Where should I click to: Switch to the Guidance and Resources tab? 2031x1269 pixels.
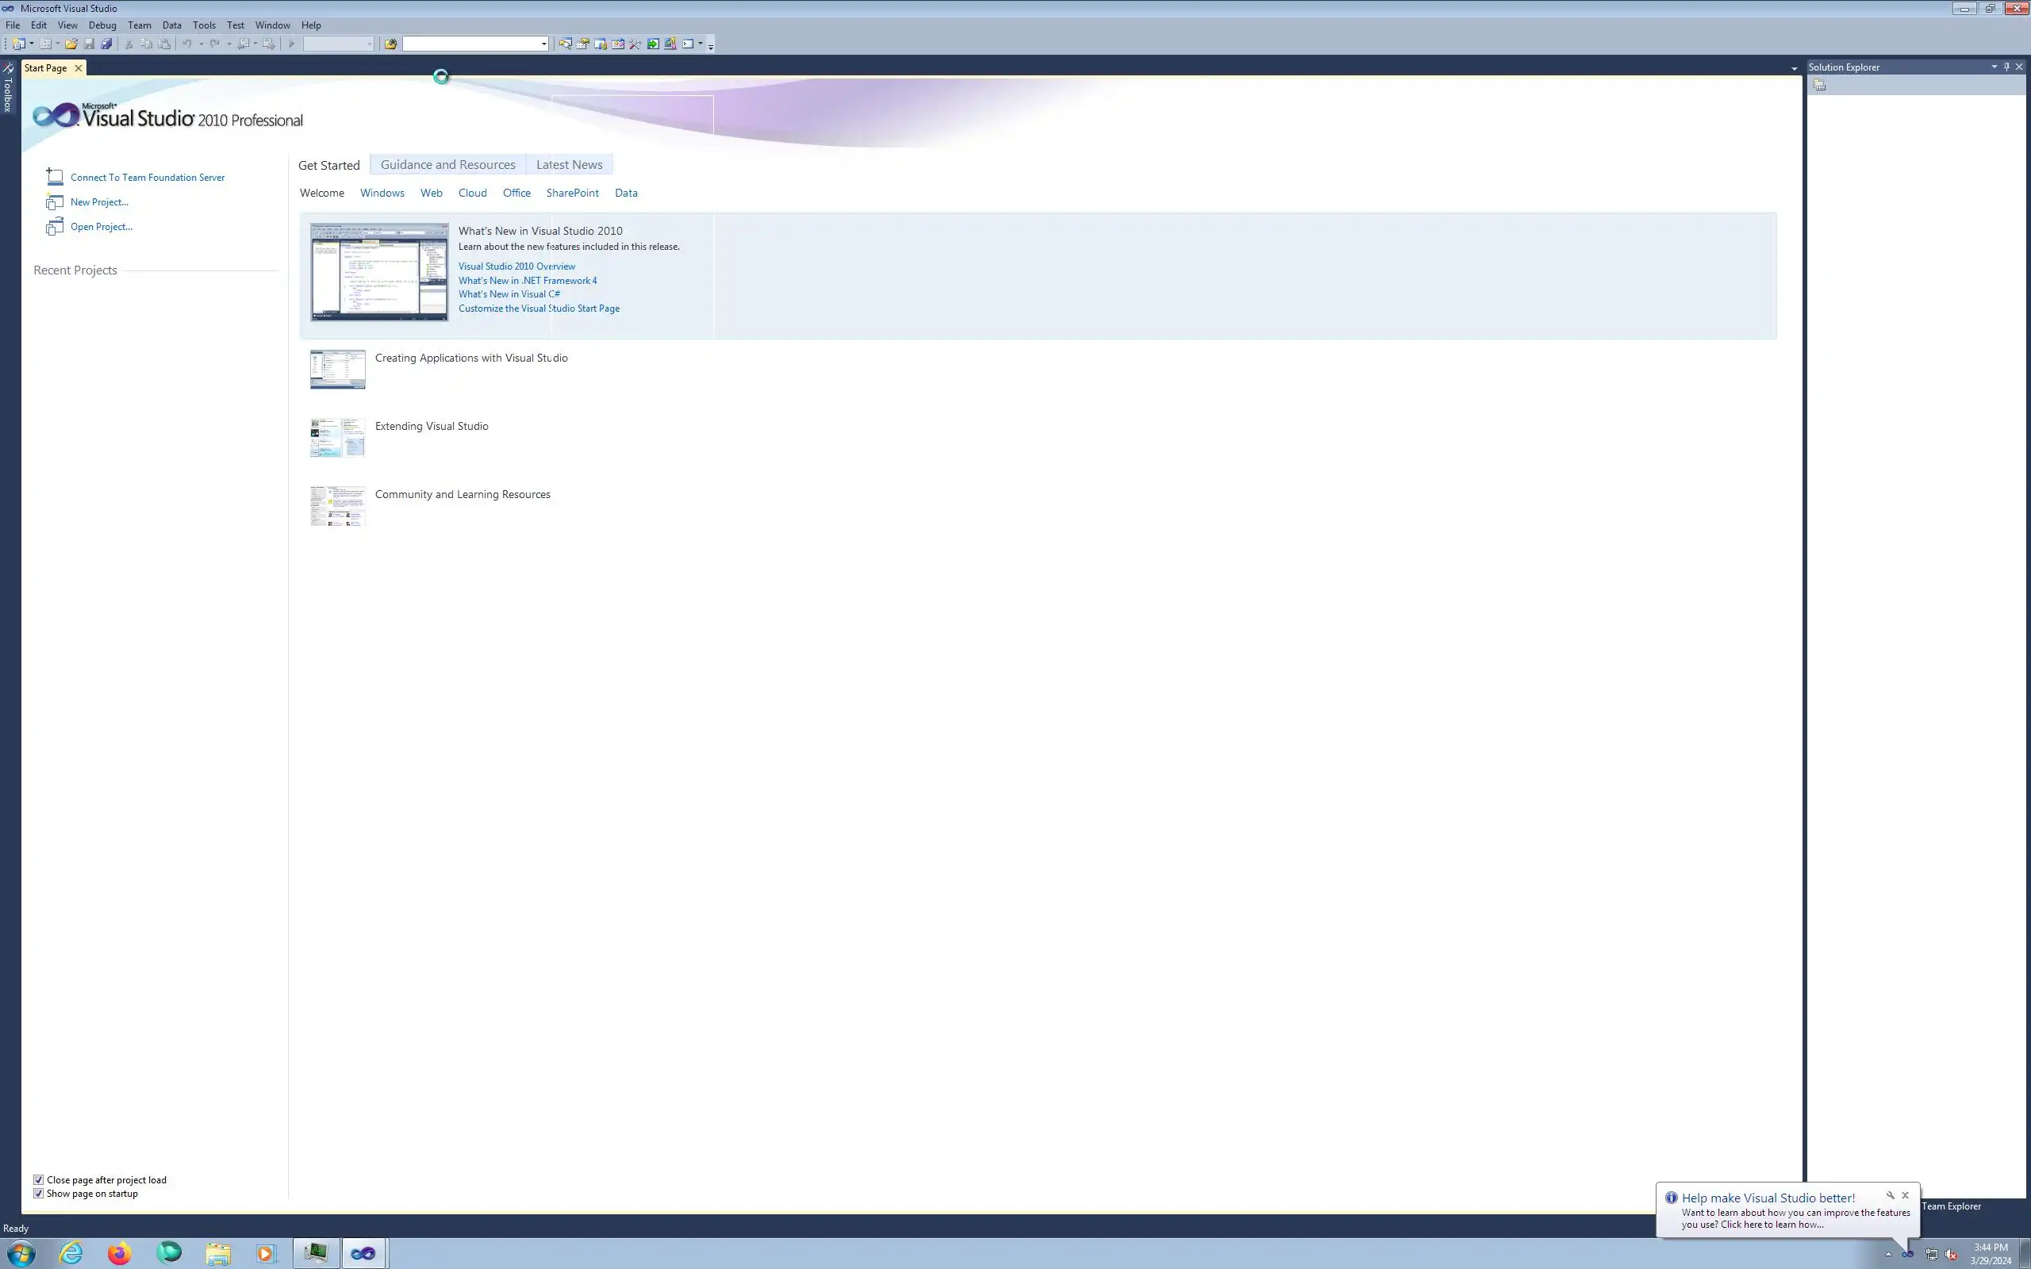coord(447,164)
